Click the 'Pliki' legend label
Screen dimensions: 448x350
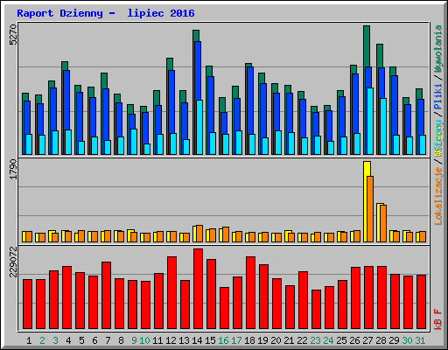coord(438,96)
